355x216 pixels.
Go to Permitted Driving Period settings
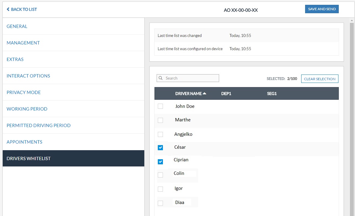[38, 125]
